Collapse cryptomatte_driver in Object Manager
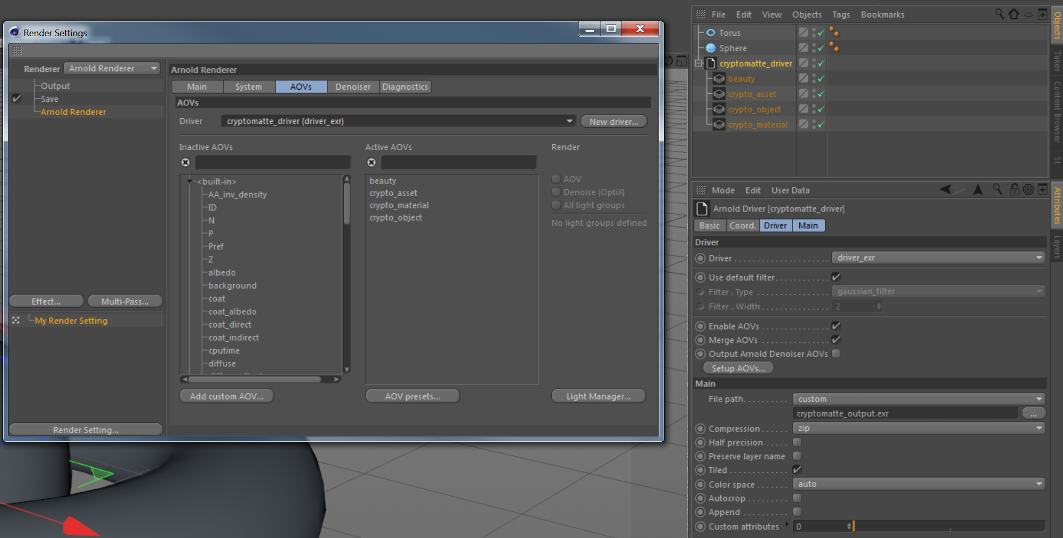This screenshot has height=538, width=1063. [698, 63]
